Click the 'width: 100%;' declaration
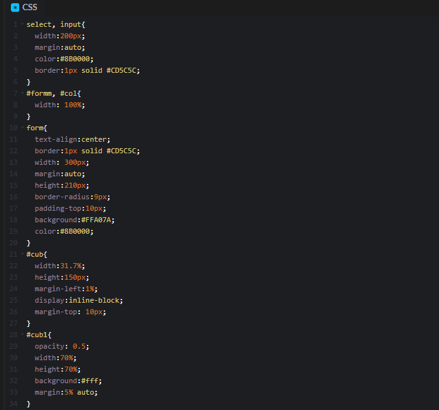 point(60,105)
